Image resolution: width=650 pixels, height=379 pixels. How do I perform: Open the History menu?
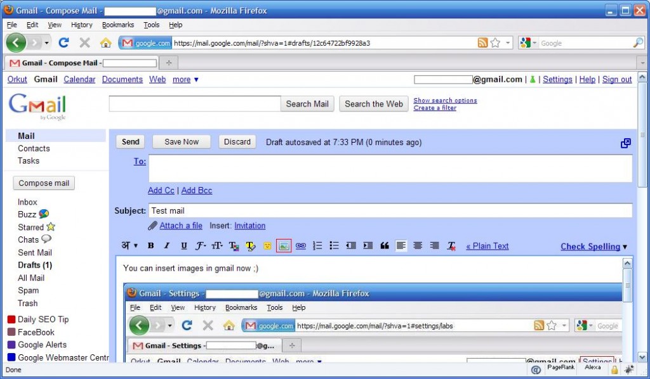[x=82, y=25]
